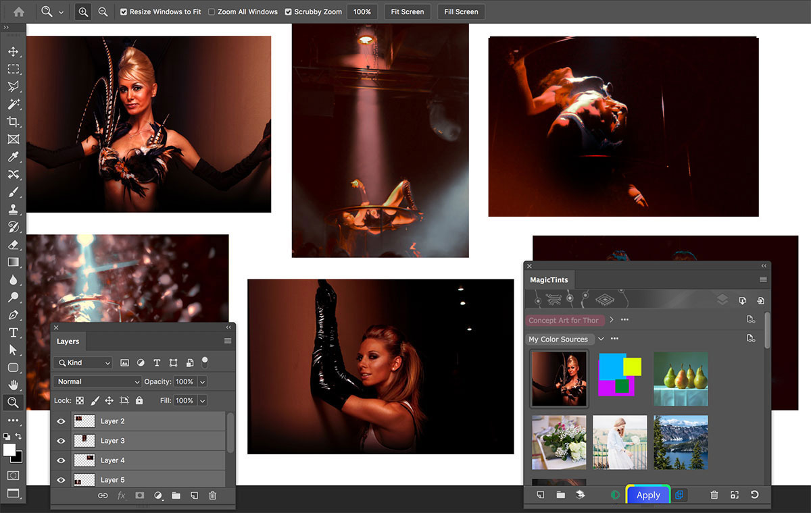Open the Normal blend mode dropdown
811x513 pixels.
pos(97,381)
